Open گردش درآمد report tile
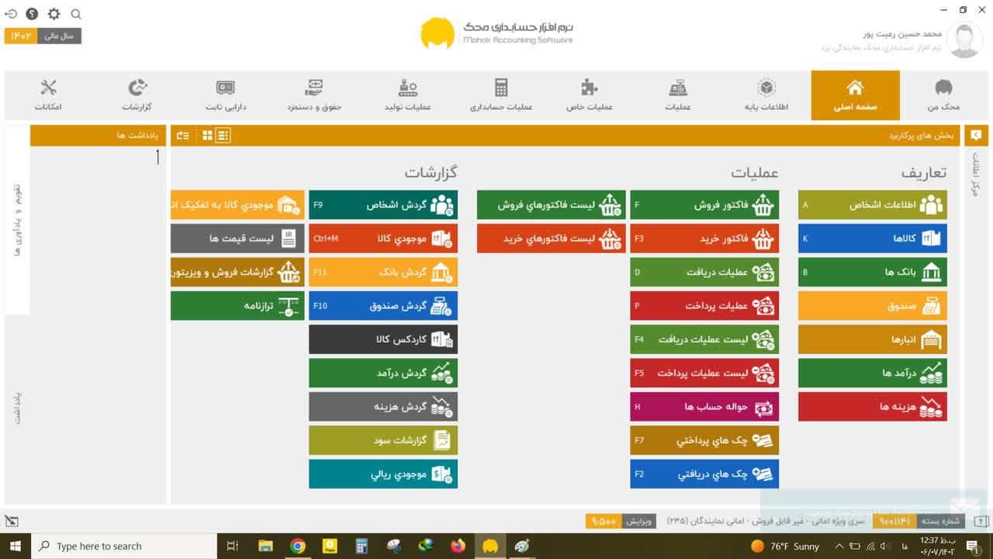This screenshot has width=993, height=559. tap(383, 373)
